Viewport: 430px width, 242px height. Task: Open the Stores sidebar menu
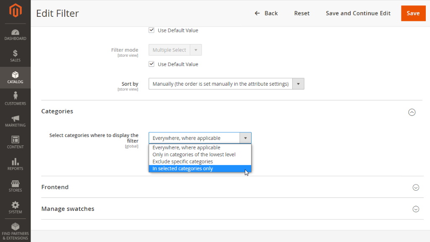pyautogui.click(x=16, y=186)
